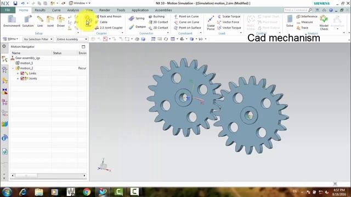
Task: Select the Vector Force load
Action: click(x=228, y=22)
